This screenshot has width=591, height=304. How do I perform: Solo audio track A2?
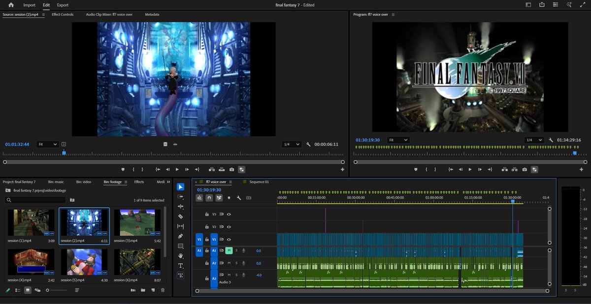pyautogui.click(x=236, y=263)
